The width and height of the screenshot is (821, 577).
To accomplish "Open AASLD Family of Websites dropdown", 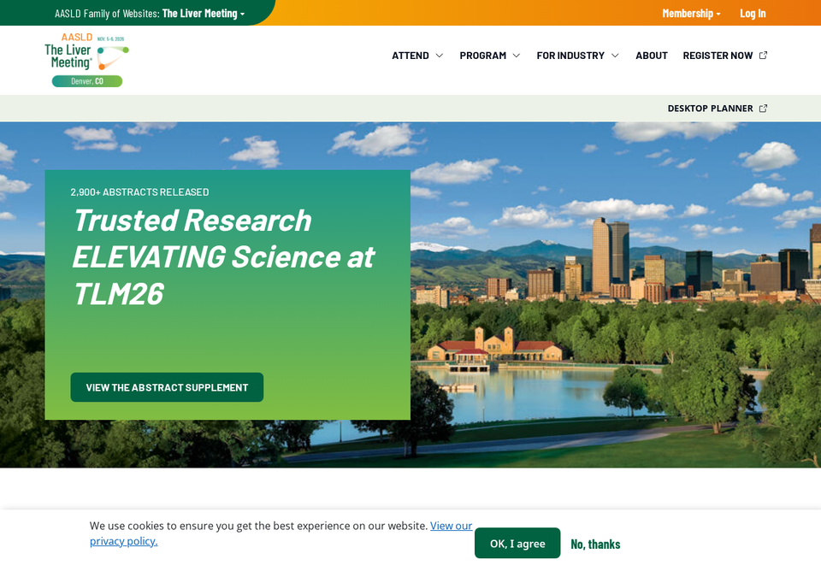I will 150,14.
